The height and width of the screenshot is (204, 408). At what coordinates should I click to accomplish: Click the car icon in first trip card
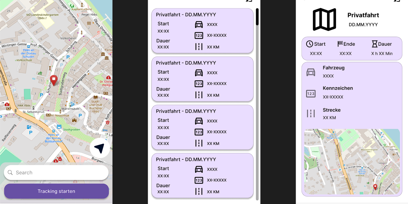199,24
